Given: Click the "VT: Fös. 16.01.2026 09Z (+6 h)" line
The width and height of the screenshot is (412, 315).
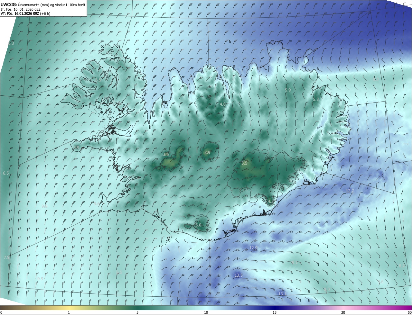Looking at the screenshot, I should click(x=25, y=14).
